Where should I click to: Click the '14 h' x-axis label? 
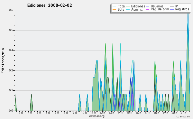pos(120,113)
